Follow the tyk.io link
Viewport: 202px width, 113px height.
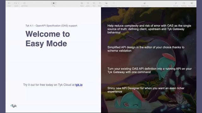pyautogui.click(x=79, y=85)
